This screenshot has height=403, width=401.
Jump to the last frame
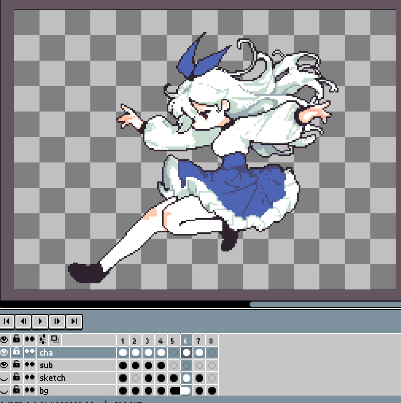coord(74,321)
